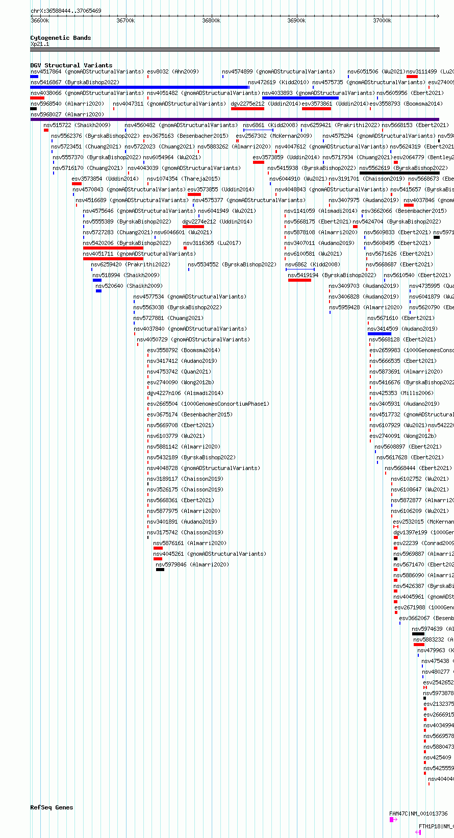Open nsv5723451 (Chuang2021) variant
Screen dimensions: 454x838
coord(87,146)
